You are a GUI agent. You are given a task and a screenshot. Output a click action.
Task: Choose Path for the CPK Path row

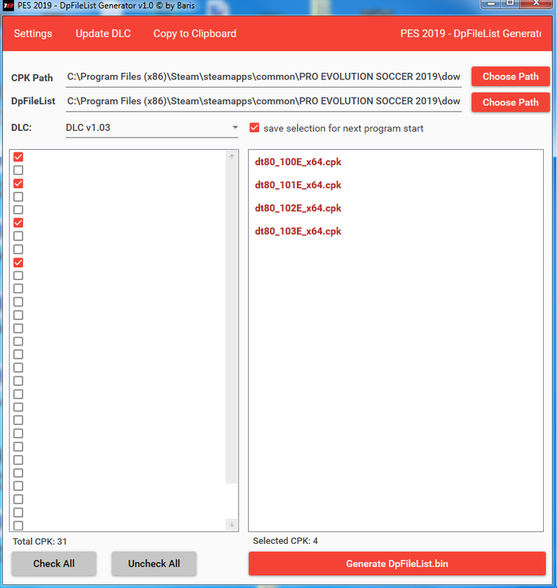[511, 76]
